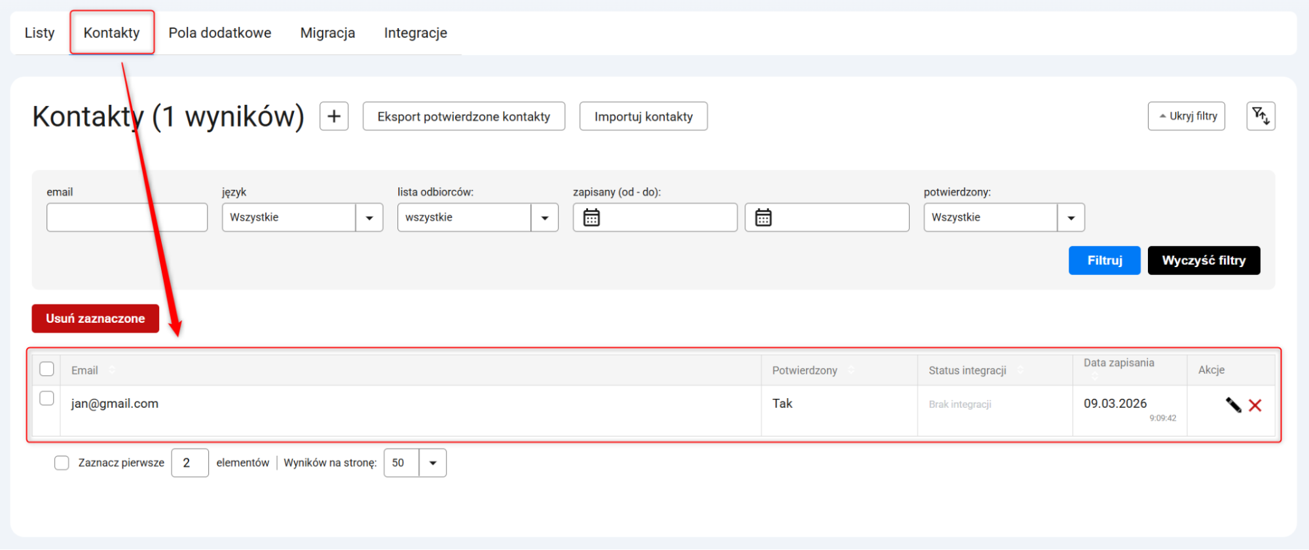
Task: Delete jan@gmail.com using red X icon
Action: click(x=1255, y=405)
